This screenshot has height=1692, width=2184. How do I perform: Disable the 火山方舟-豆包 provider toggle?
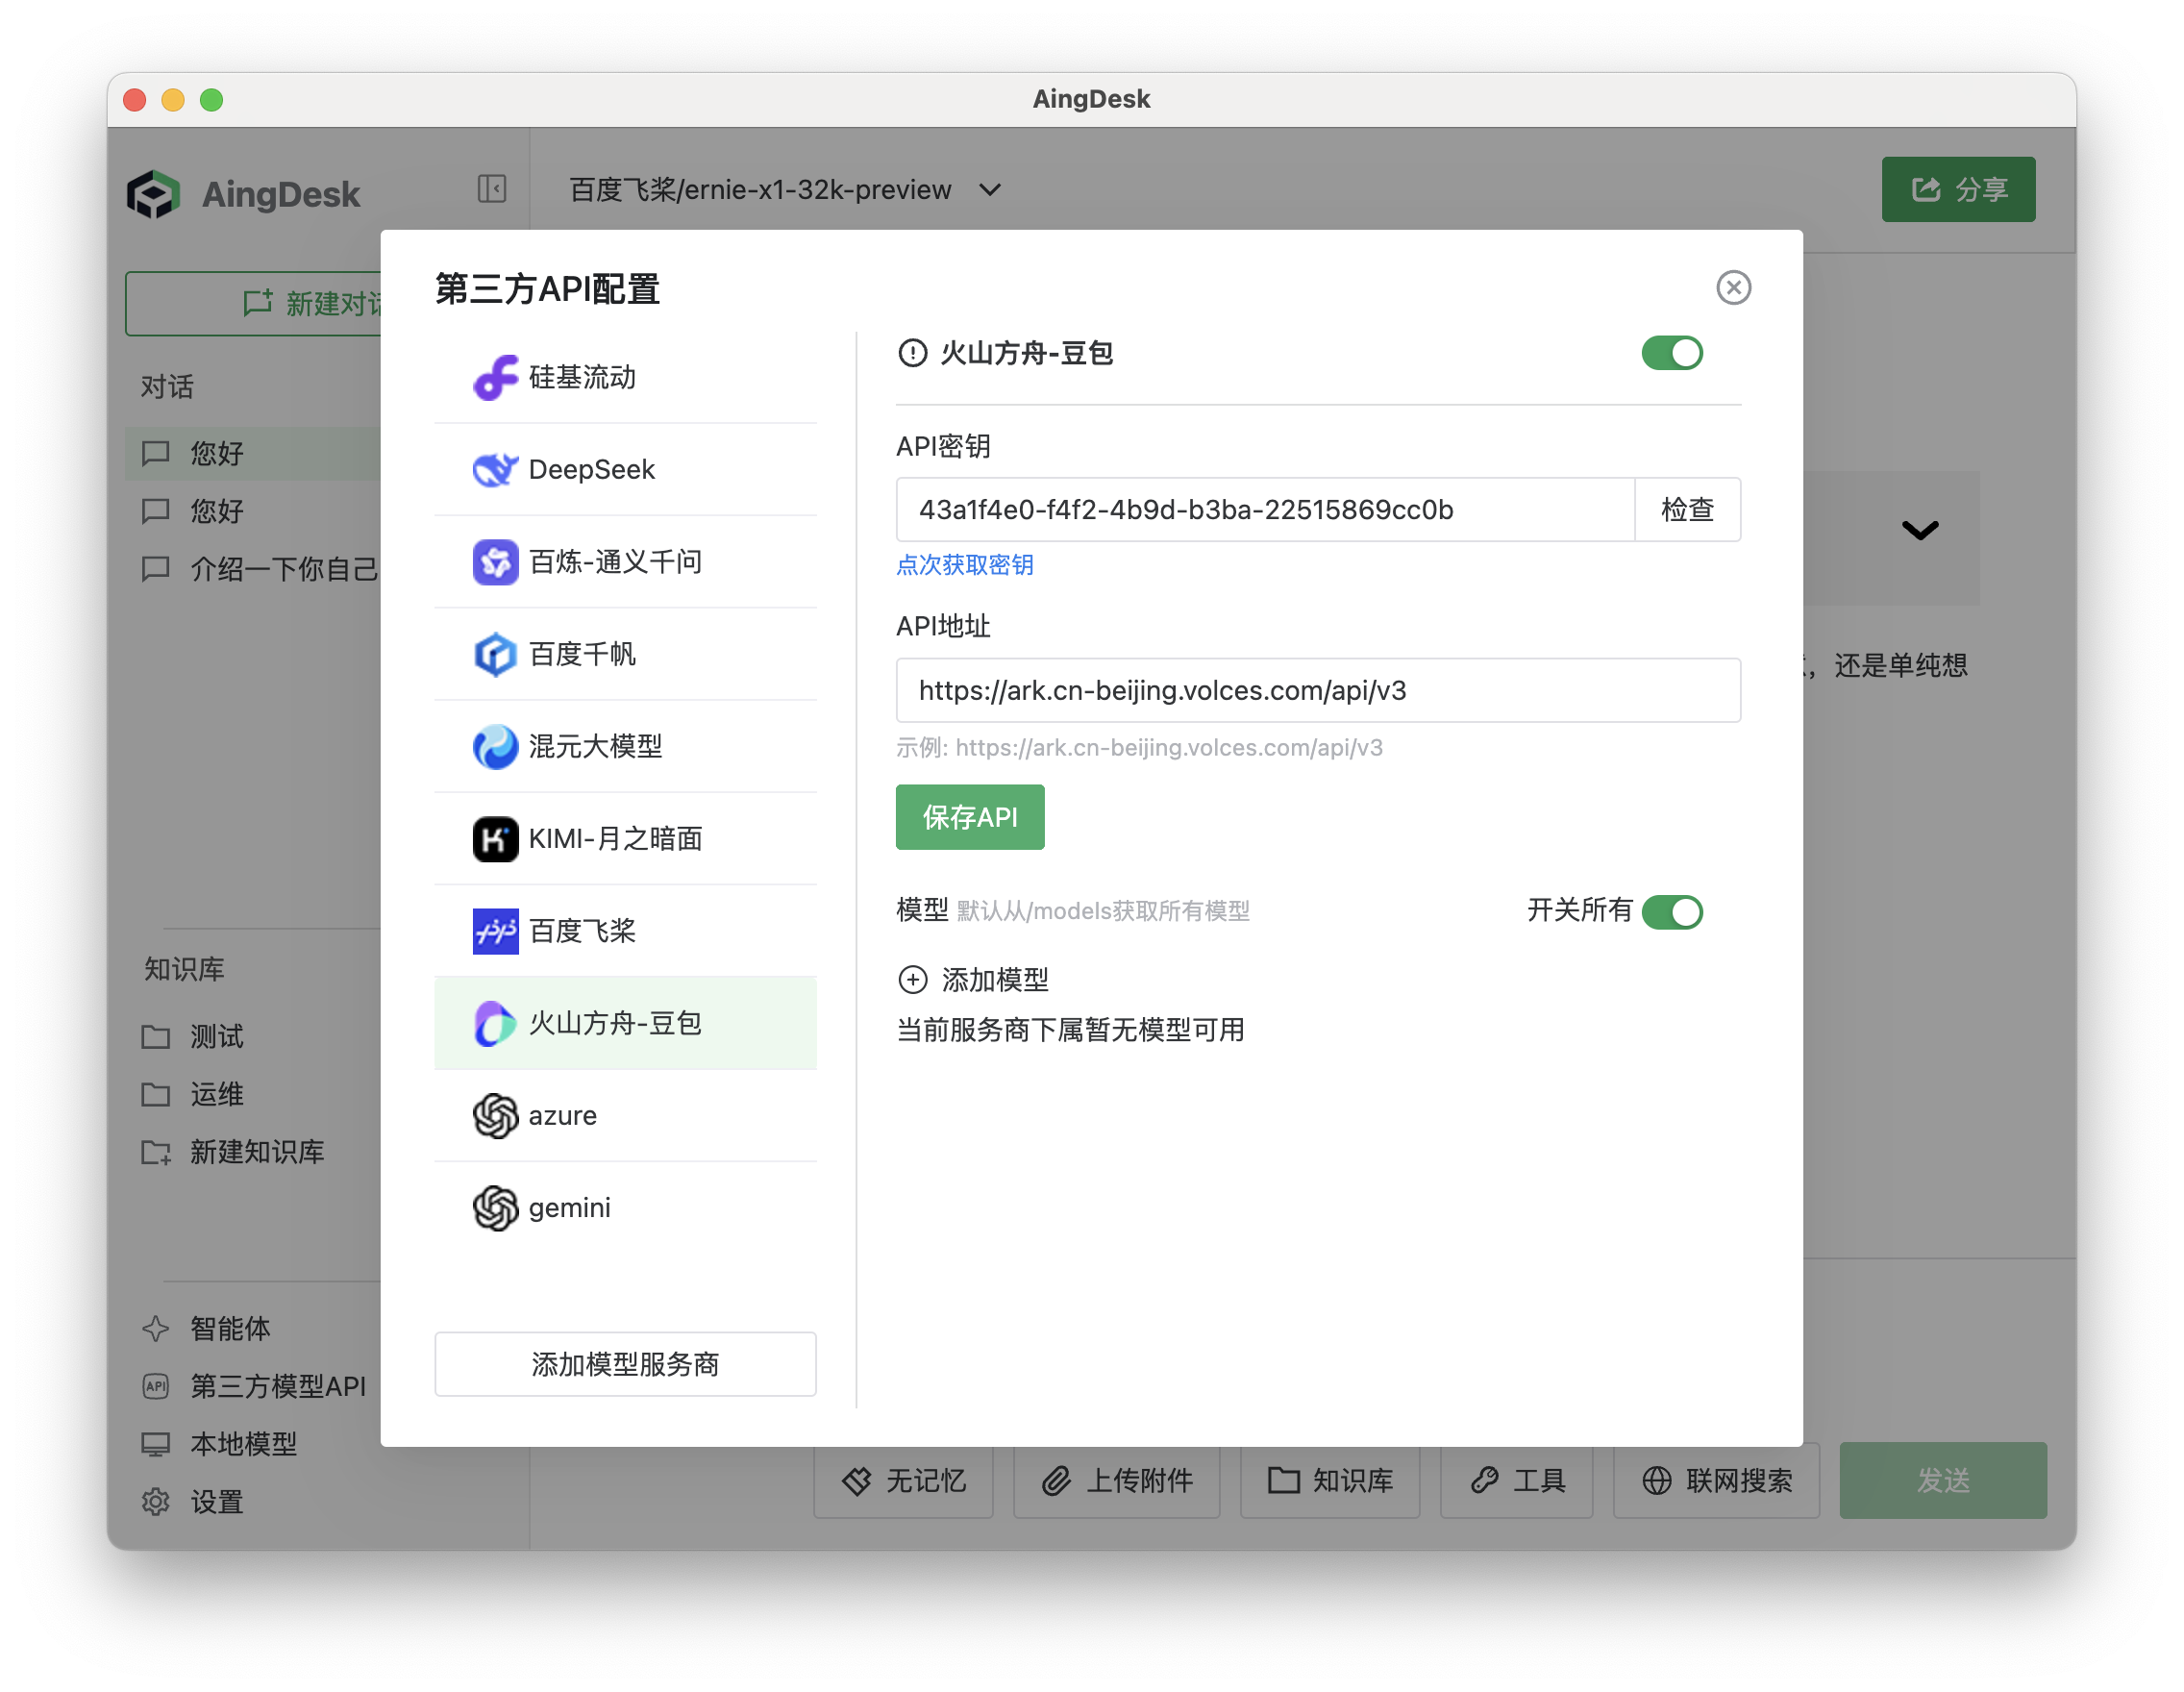[x=1671, y=353]
